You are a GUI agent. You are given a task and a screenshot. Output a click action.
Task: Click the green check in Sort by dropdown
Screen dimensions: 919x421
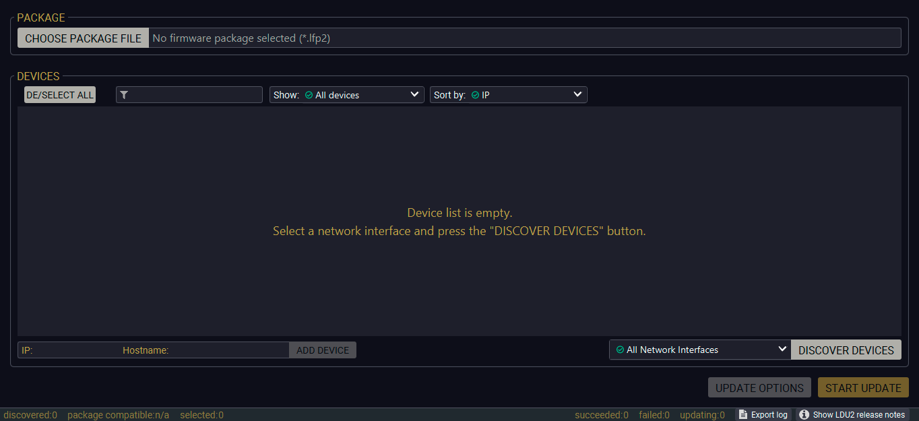475,95
